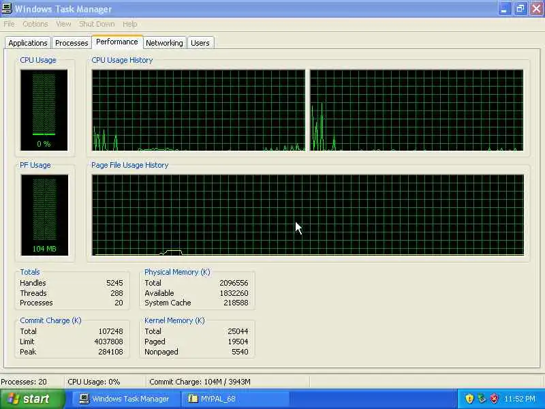Close the Task Manager window
Viewport: 545px width, 409px height.
pos(536,9)
